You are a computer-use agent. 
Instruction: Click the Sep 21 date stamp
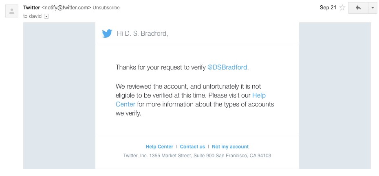(328, 8)
